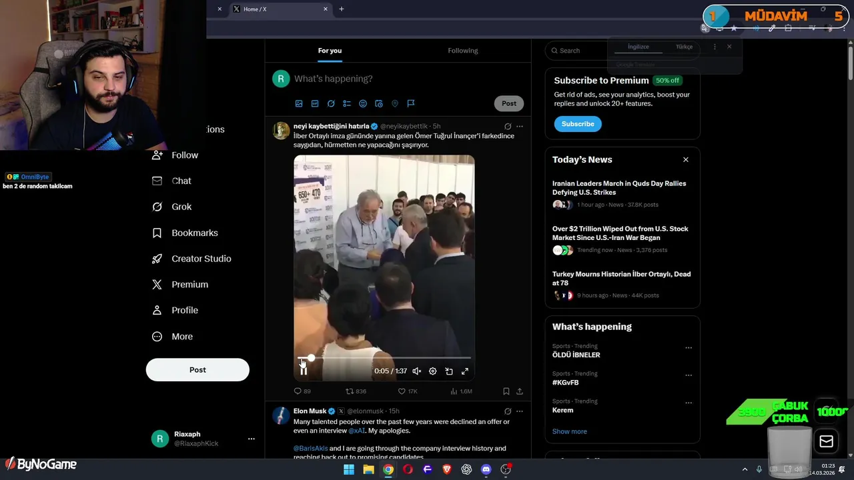
Task: Open the Messages envelope icon at bottom right
Action: point(826,441)
